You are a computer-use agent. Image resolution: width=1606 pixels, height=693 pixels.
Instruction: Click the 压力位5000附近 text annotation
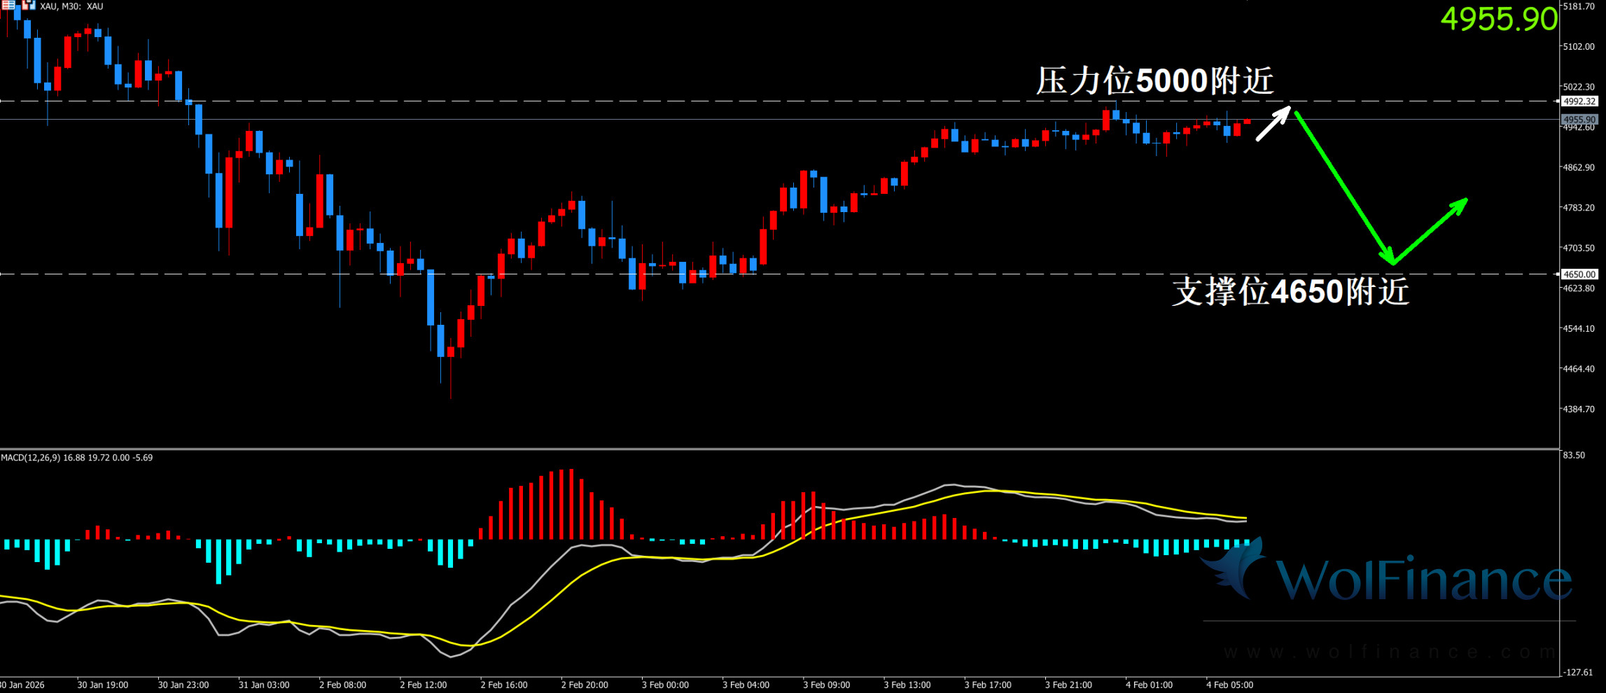(1154, 81)
